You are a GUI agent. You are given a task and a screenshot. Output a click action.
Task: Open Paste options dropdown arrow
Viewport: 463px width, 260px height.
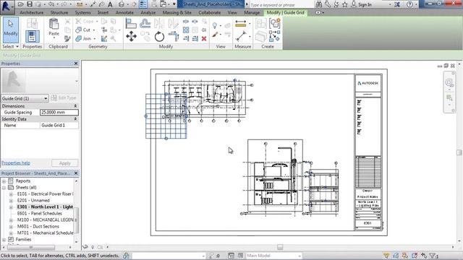54,38
